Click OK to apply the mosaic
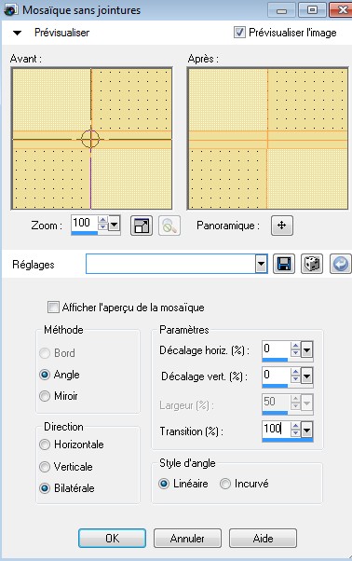This screenshot has height=561, width=352. 112,538
